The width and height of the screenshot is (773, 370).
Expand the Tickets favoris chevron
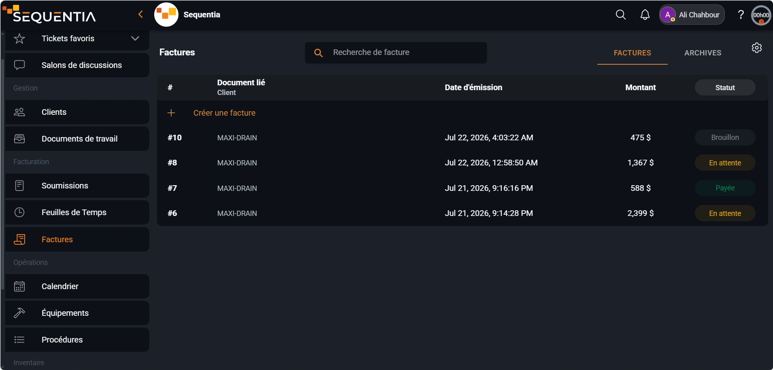[x=135, y=38]
